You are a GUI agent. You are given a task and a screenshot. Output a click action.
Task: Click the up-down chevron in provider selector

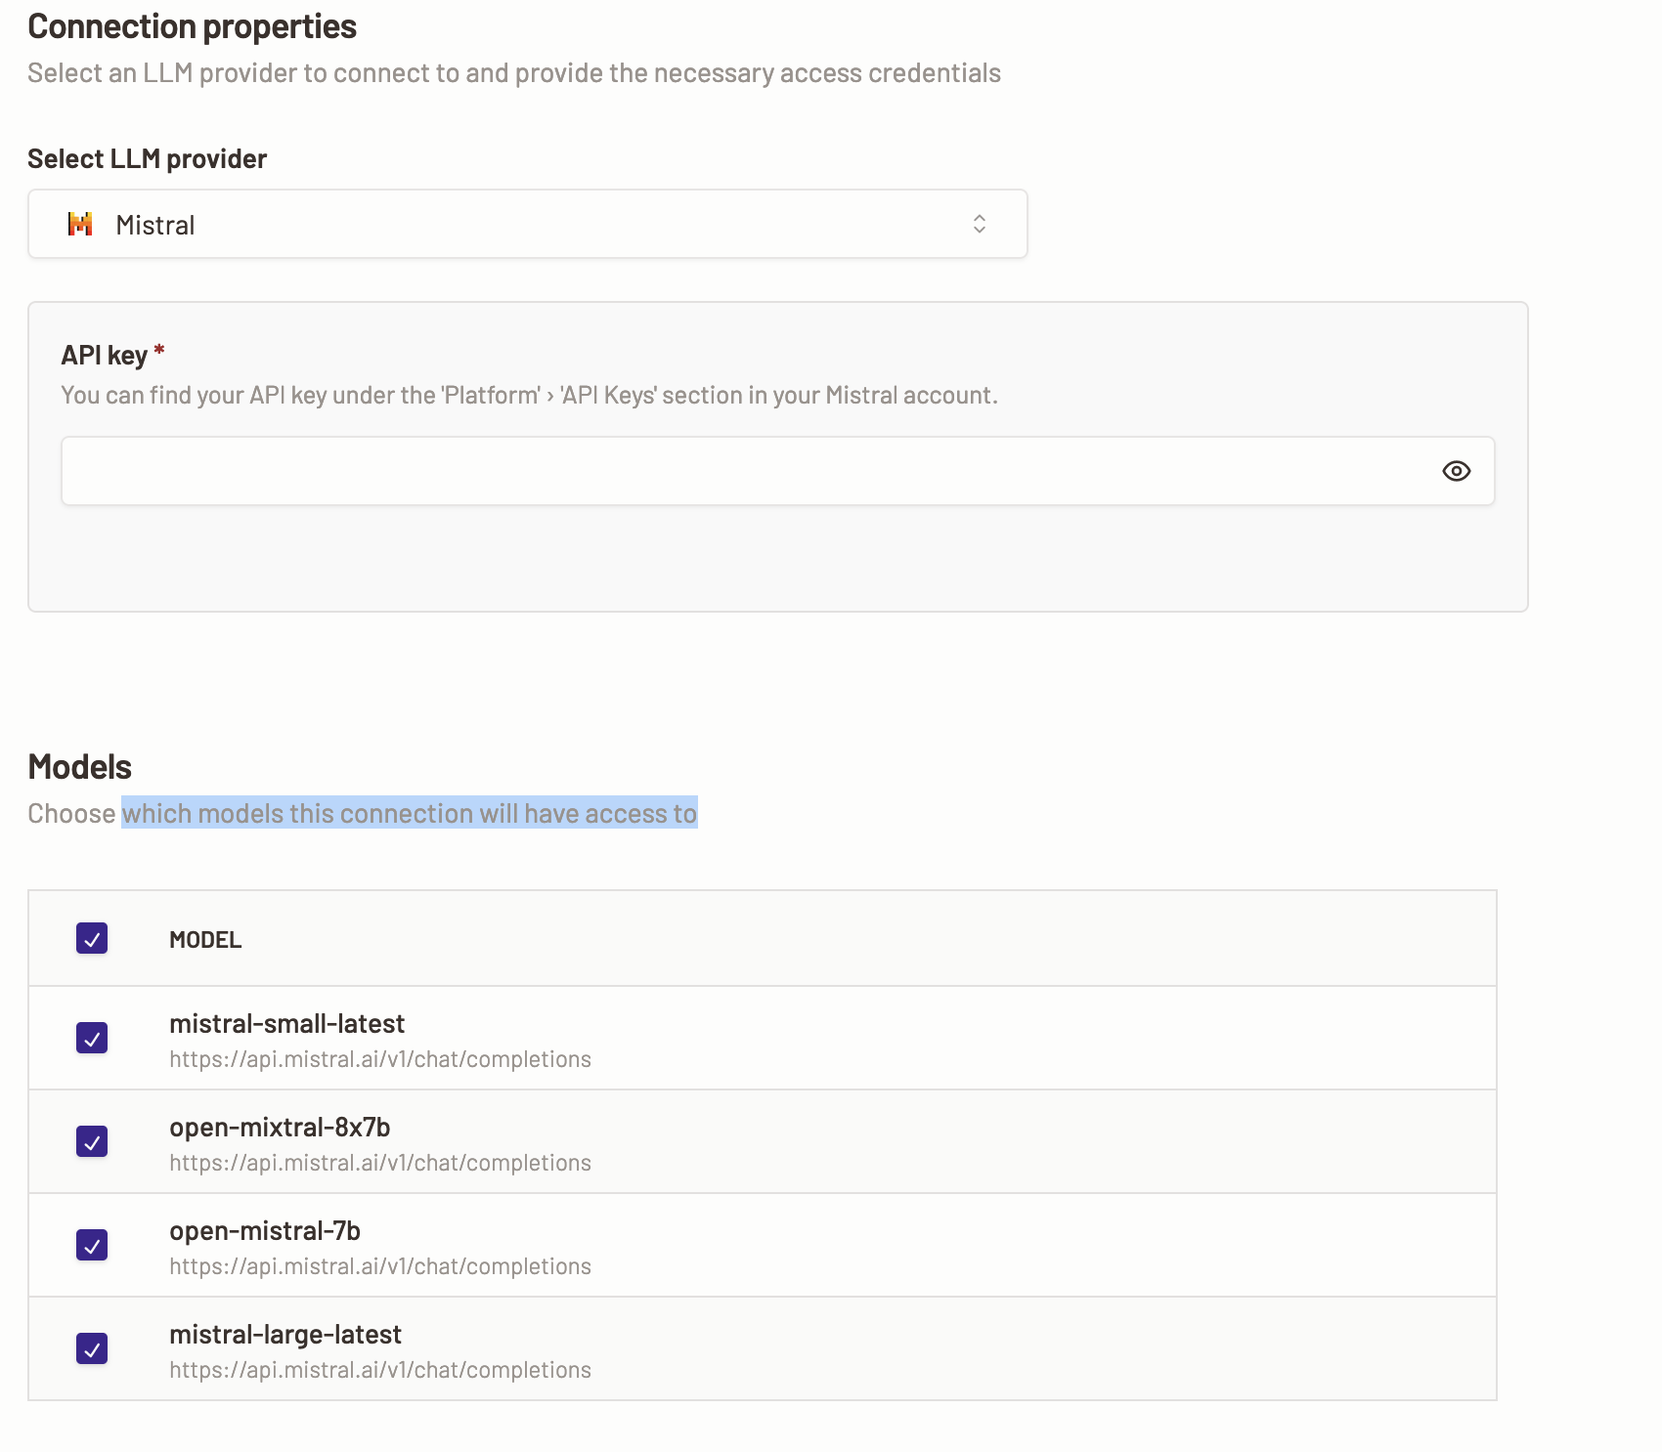pyautogui.click(x=979, y=224)
